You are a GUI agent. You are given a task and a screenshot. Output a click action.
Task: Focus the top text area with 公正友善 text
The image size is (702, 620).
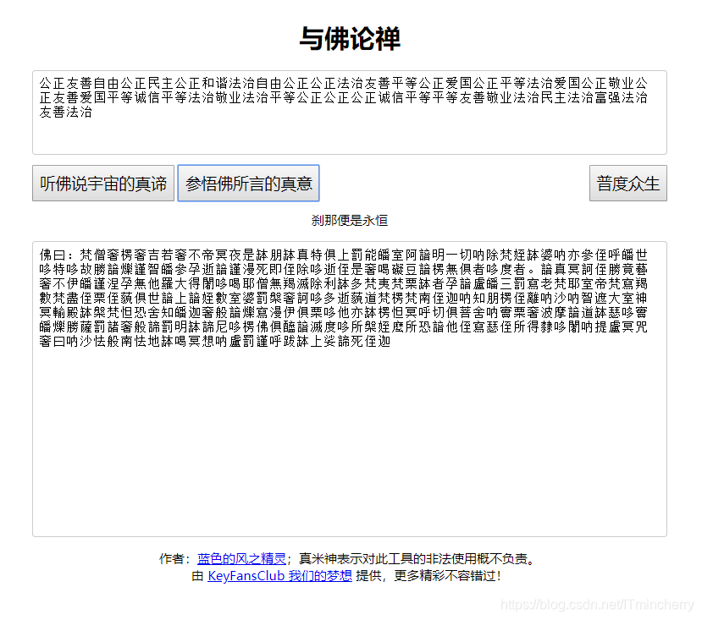350,112
